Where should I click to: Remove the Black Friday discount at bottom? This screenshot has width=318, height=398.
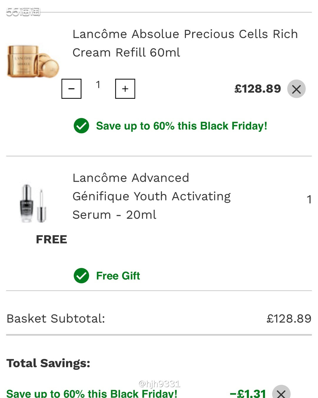click(281, 393)
